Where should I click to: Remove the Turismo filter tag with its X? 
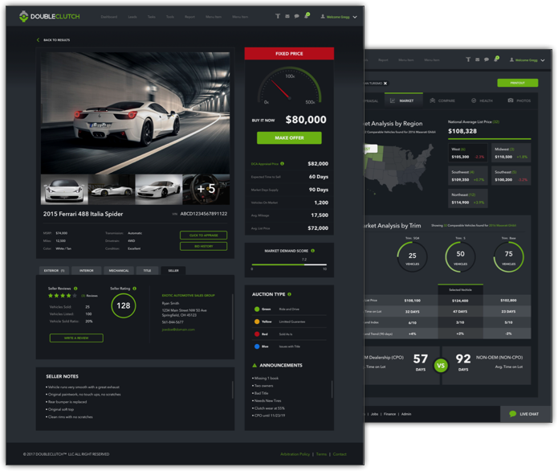(385, 83)
